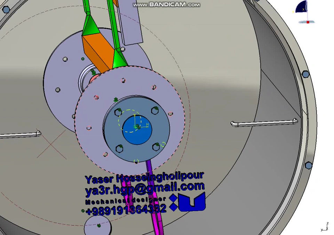This screenshot has height=235, width=334.
Task: Select the white rod on the drum's left side
Action: [x=21, y=135]
